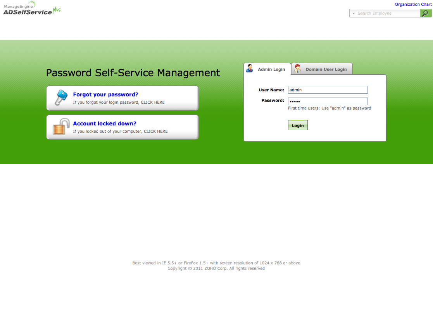Open the Search Employee dropdown arrow
Viewport: 433px width, 312px height.
click(x=354, y=13)
